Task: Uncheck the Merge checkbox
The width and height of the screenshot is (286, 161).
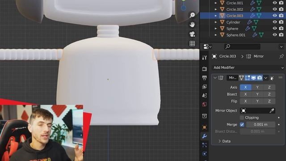Action: click(242, 124)
